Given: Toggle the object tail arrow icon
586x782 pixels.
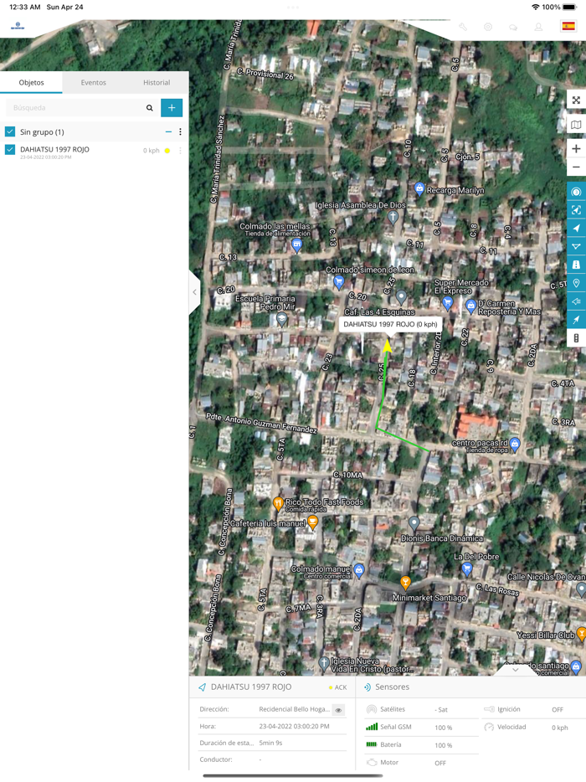Looking at the screenshot, I should 576,320.
